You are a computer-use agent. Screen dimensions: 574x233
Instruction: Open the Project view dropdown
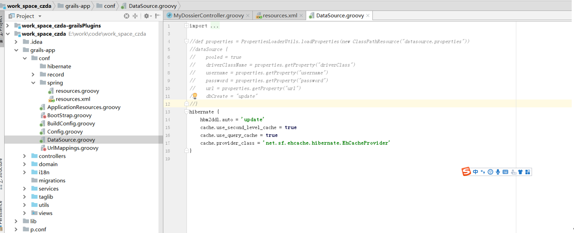click(40, 16)
